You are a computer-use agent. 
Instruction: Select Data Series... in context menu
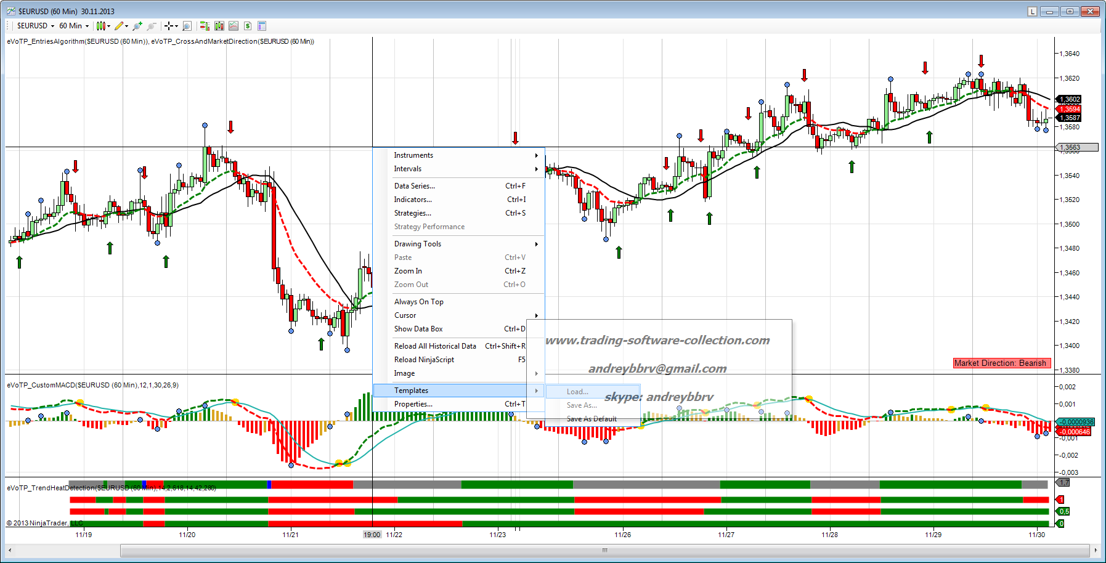coord(414,186)
